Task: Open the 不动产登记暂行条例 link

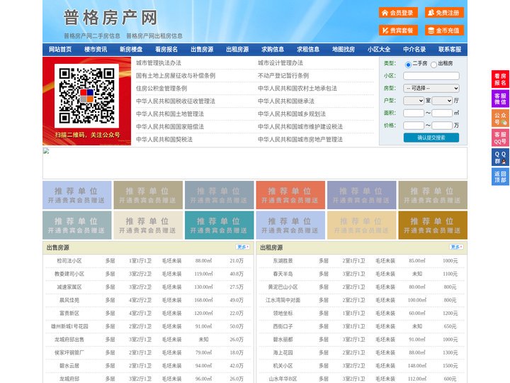Action: (x=283, y=76)
